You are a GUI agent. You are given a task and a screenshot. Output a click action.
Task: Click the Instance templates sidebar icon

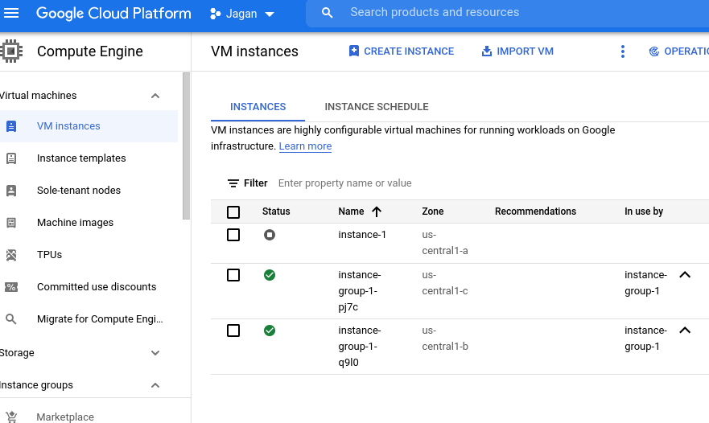[11, 158]
